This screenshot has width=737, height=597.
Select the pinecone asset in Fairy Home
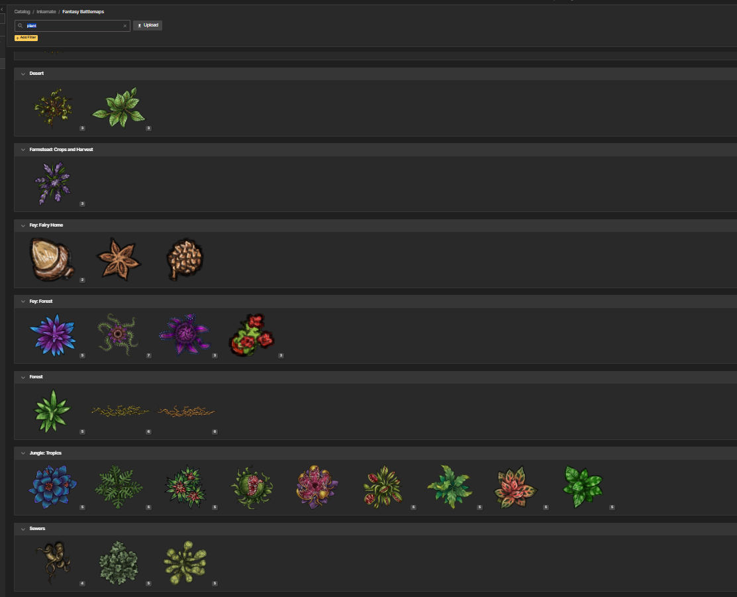click(x=185, y=259)
